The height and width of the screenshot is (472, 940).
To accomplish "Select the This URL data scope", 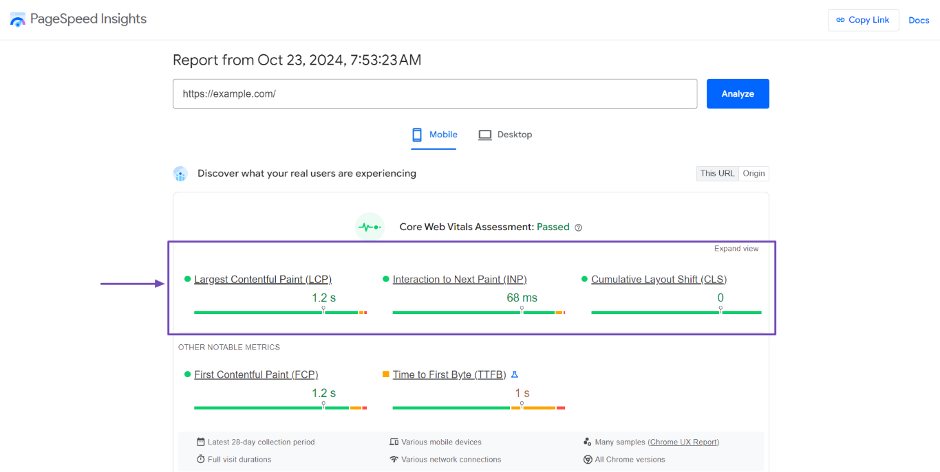I will click(717, 173).
